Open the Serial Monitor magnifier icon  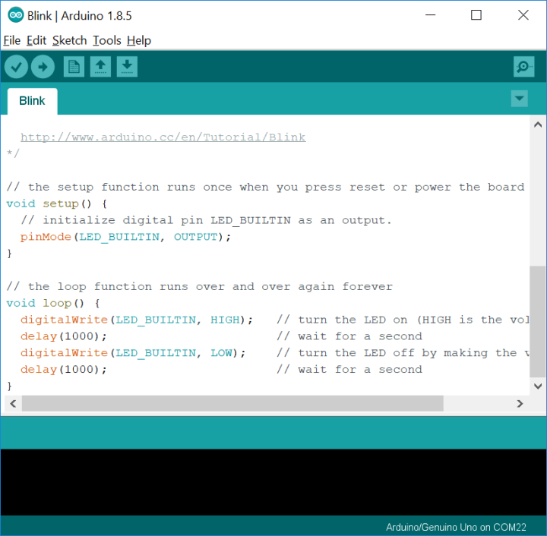[523, 67]
